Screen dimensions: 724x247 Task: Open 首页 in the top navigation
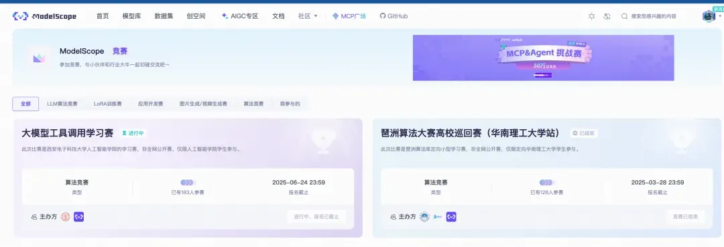click(103, 16)
